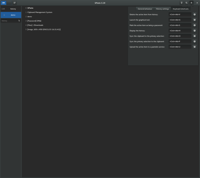Viewport: 200px width, 178px height.
Task: Open the search via the magnifier icon
Action: pos(187,3)
